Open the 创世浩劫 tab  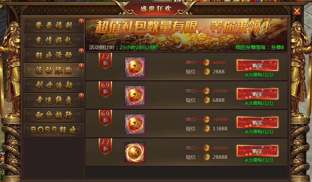click(x=54, y=85)
